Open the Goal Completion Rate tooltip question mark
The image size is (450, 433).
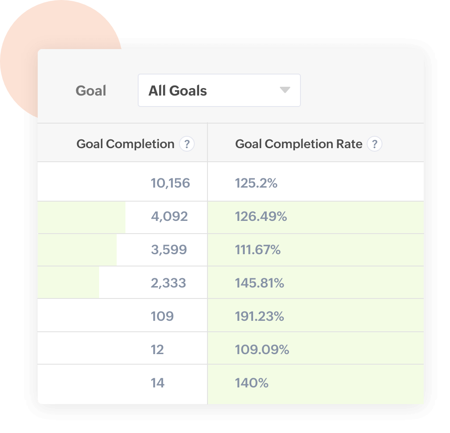click(375, 143)
